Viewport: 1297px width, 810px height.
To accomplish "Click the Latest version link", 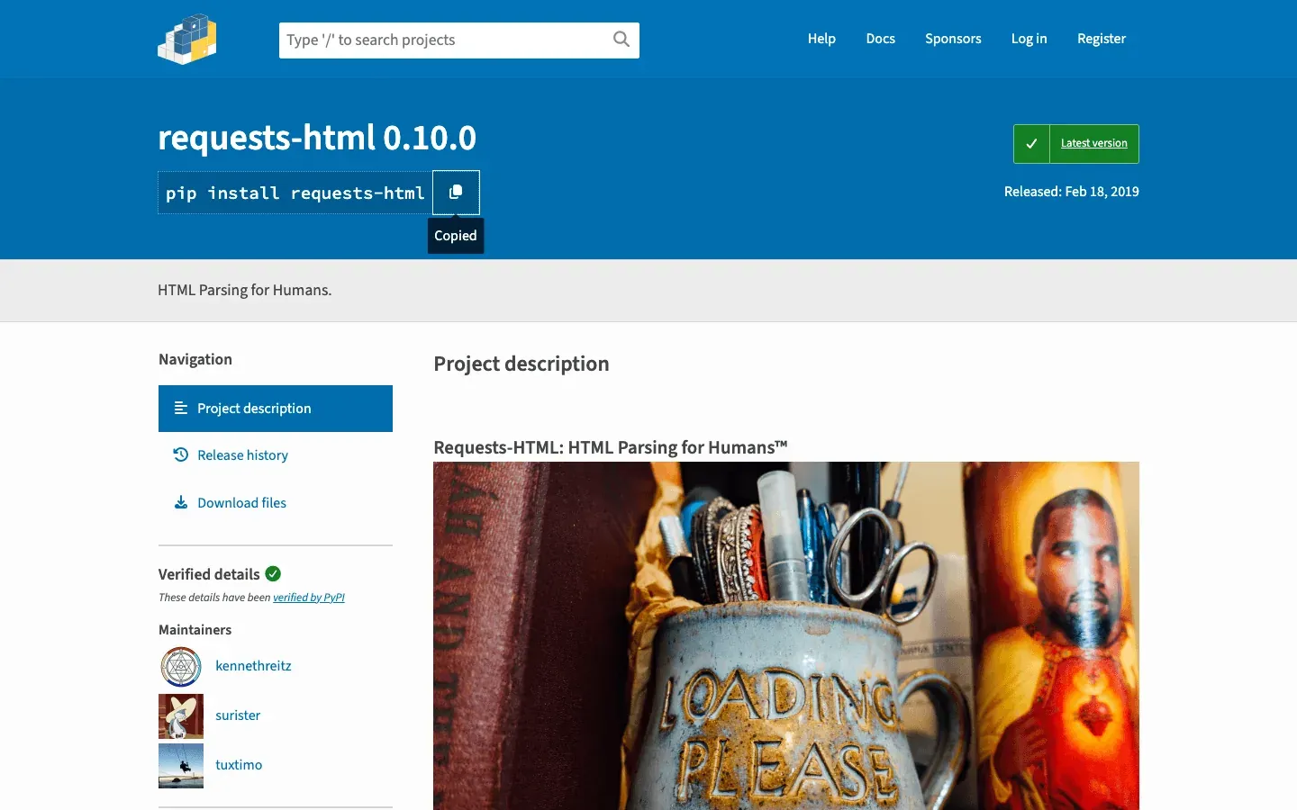I will 1093,143.
